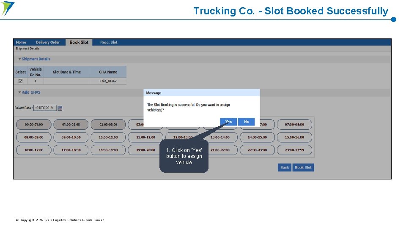Click Yes button in Message dialog
This screenshot has width=406, height=228.
point(228,122)
